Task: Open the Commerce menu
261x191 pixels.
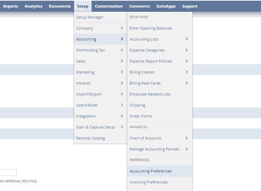Action: coord(140,6)
